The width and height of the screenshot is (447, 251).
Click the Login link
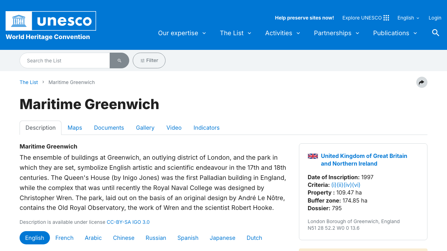coord(435,18)
